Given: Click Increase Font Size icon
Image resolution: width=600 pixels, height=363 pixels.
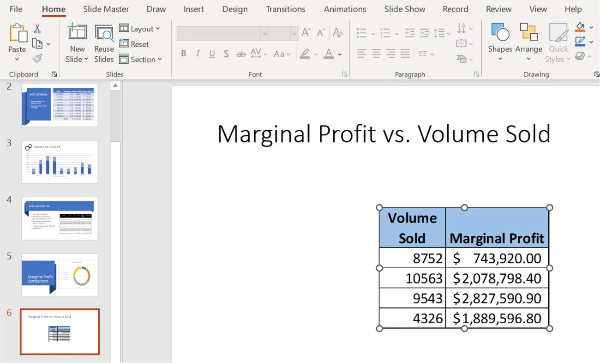Looking at the screenshot, I should tap(306, 33).
